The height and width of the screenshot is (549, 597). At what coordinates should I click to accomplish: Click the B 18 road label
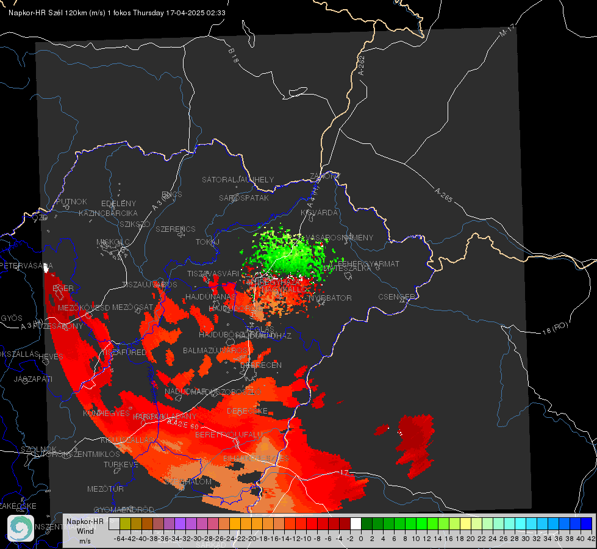tap(234, 56)
